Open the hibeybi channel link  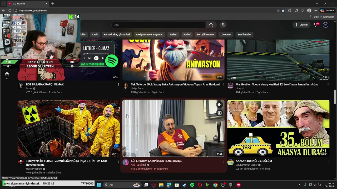click(240, 88)
